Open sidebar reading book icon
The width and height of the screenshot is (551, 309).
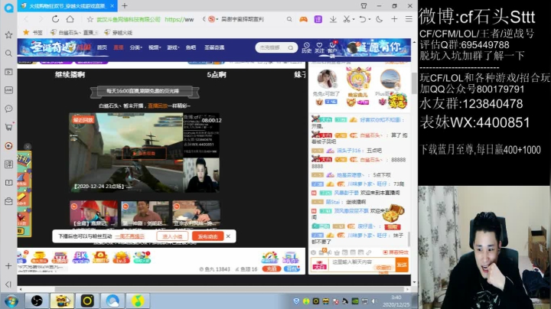tap(8, 183)
